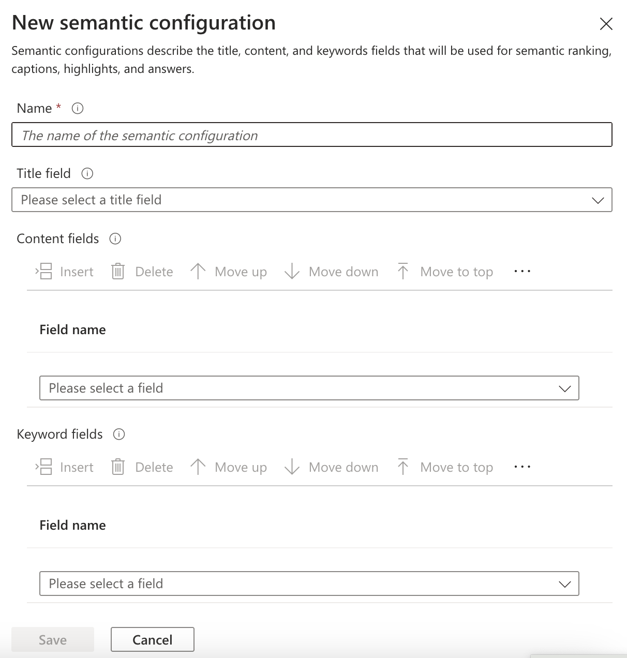Click the Title field info icon

coord(87,174)
